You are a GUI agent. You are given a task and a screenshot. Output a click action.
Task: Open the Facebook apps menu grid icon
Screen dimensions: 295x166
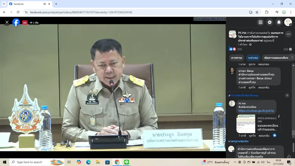pos(260,22)
